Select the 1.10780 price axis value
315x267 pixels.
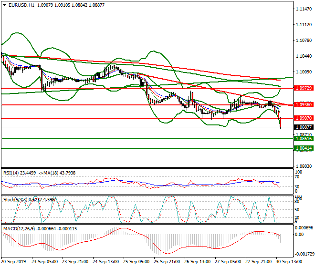pyautogui.click(x=304, y=41)
